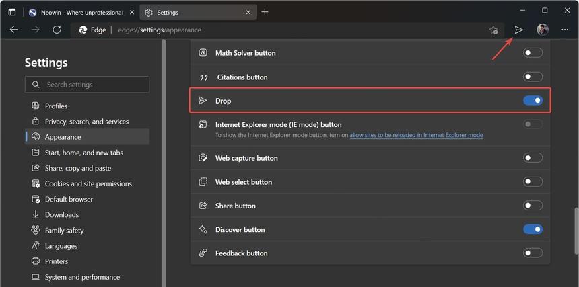
Task: Click the Drop send icon in toolbar
Action: [518, 30]
